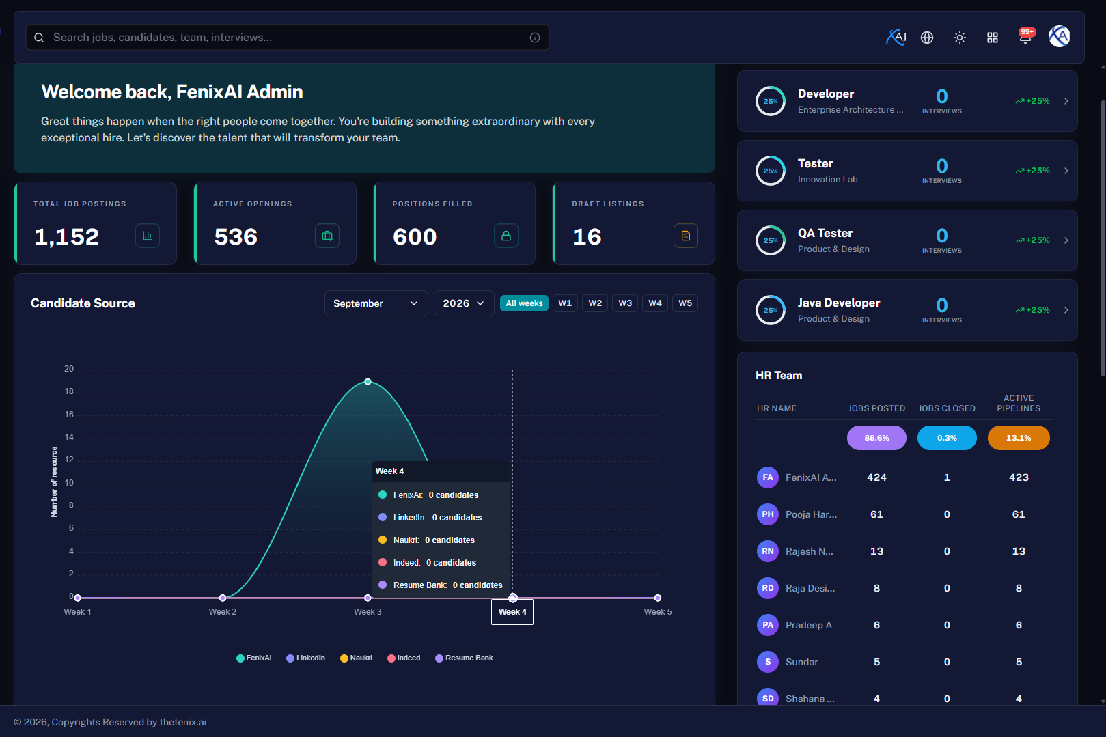
Task: Click the chart peak data point
Action: [x=368, y=382]
